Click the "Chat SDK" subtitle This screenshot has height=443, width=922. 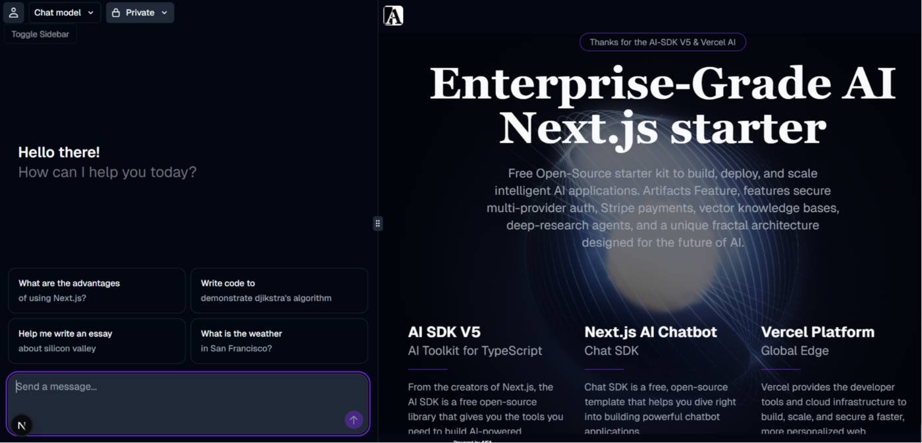612,351
